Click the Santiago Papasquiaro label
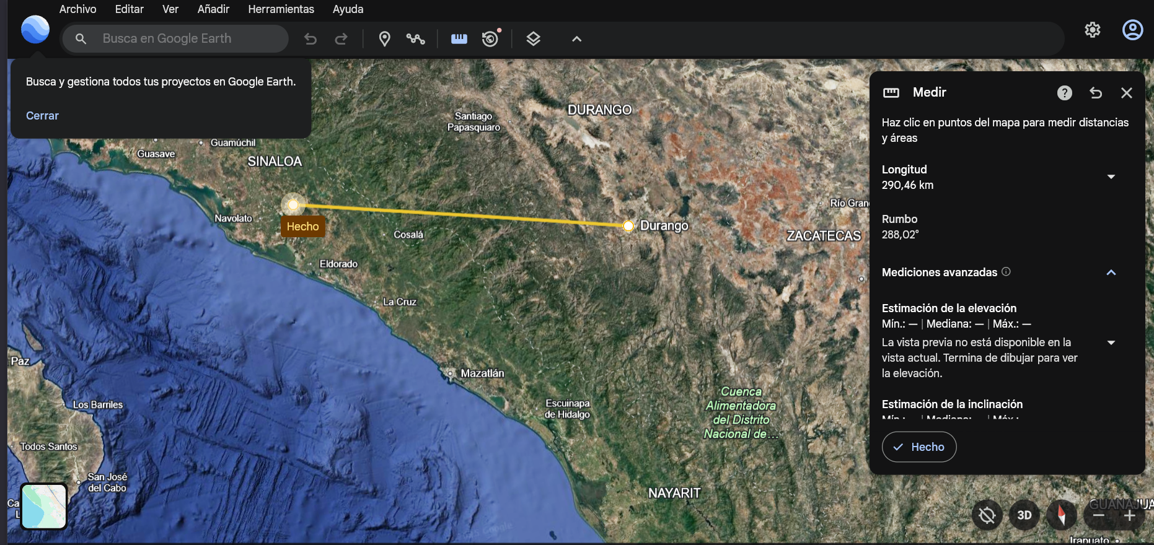 point(474,121)
